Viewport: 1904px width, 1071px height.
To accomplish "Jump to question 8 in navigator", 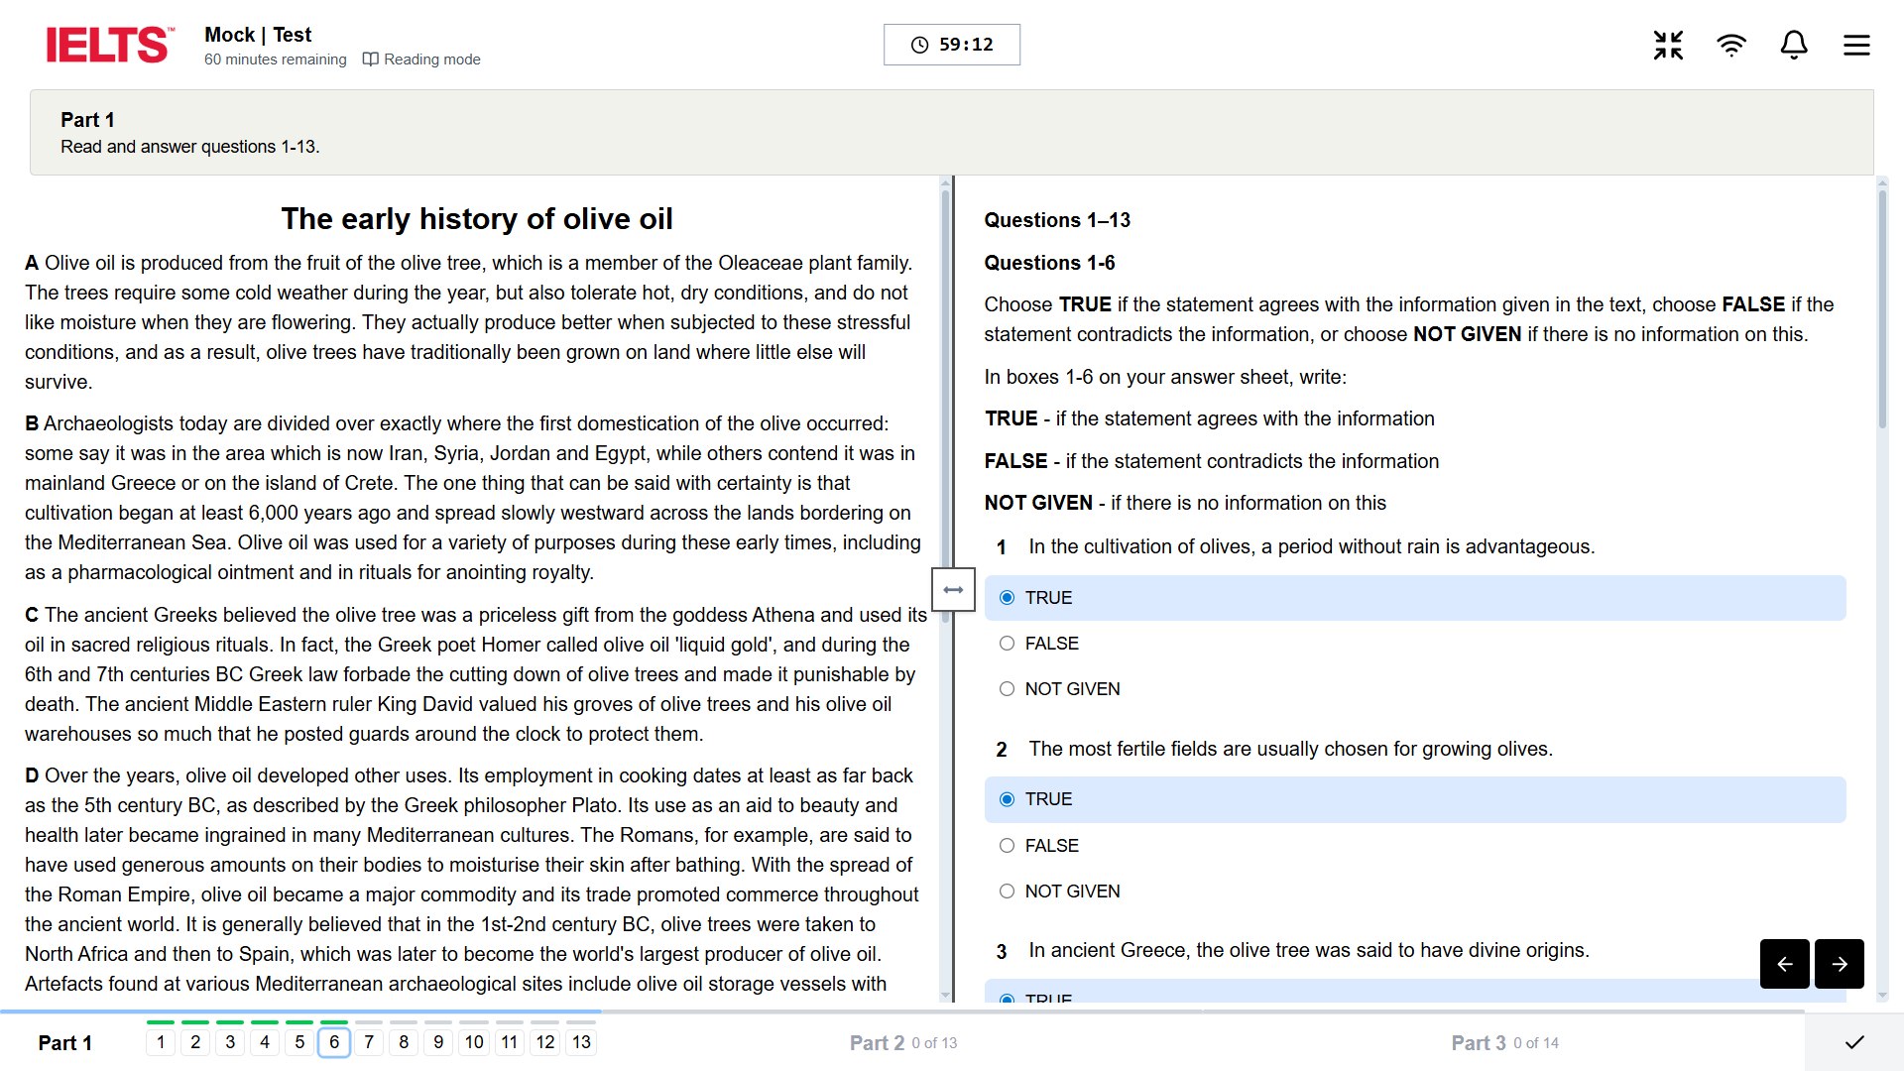I will [x=404, y=1042].
